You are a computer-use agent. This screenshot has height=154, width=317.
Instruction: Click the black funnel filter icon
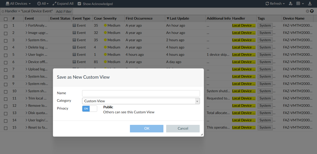click(x=312, y=11)
